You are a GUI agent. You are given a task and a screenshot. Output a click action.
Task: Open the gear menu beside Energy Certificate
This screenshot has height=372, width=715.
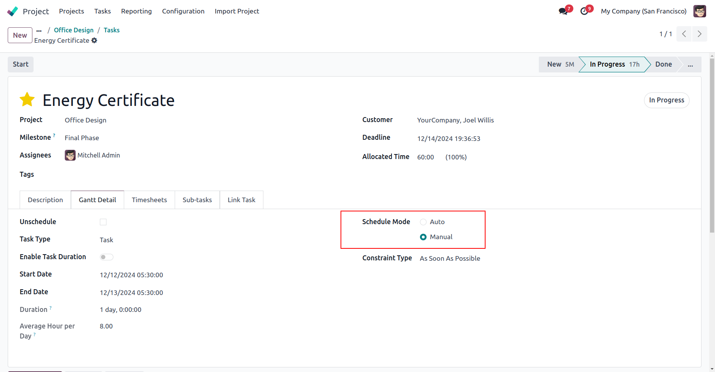[94, 40]
